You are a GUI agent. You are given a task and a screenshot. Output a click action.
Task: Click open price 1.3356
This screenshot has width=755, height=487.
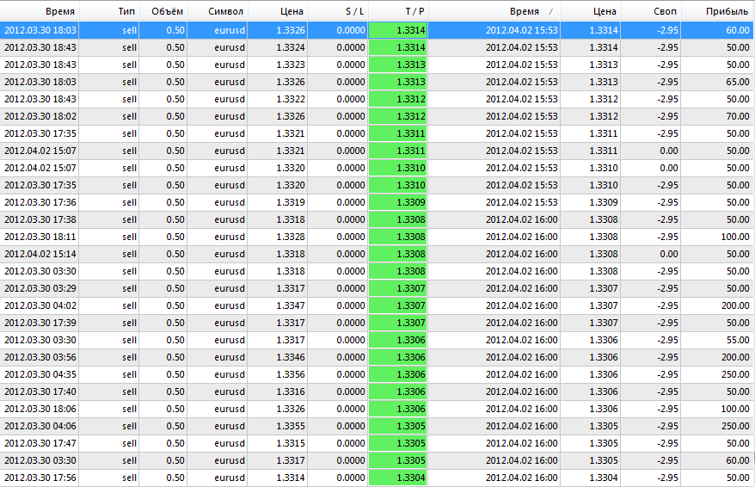point(291,374)
